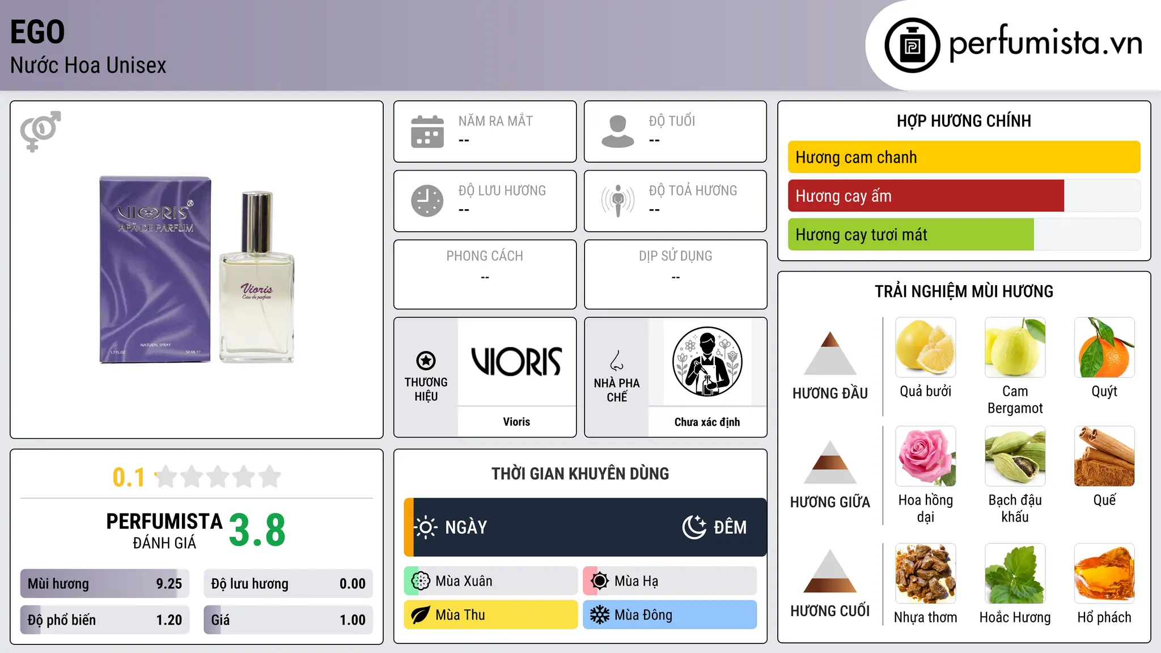Click the VIORIS brand logo

coord(516,362)
